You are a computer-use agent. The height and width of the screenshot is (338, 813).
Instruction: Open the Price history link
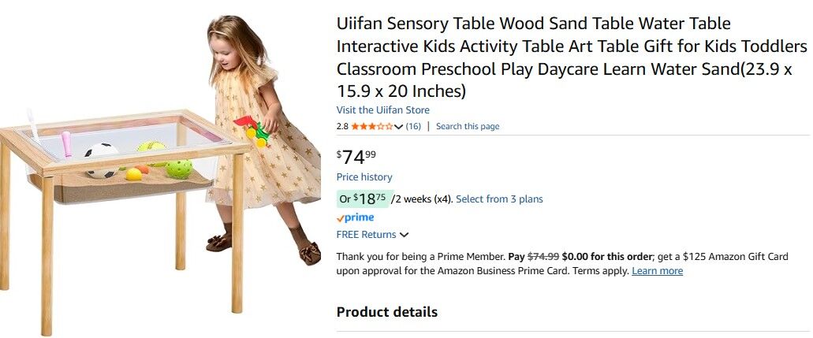tap(364, 177)
